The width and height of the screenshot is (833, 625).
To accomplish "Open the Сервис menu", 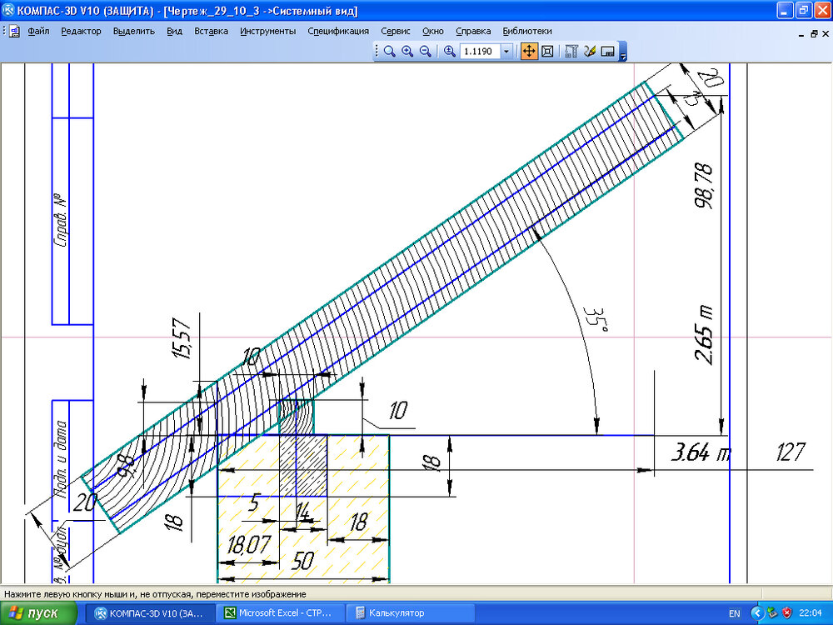I will click(395, 32).
